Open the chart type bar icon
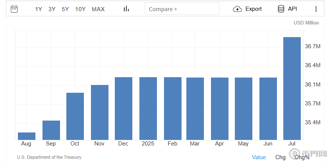331x164 pixels. coord(126,9)
